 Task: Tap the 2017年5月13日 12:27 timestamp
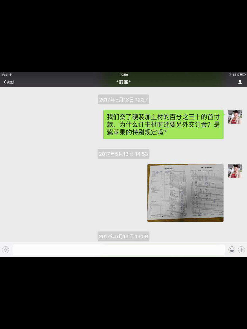[123, 100]
